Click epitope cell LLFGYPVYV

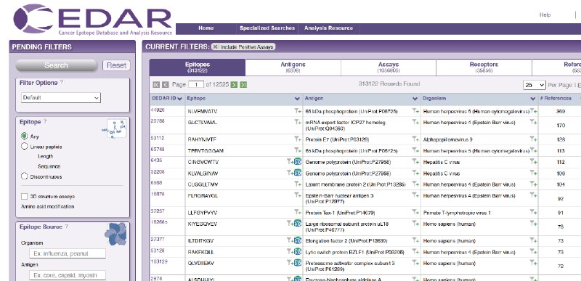[244, 213]
